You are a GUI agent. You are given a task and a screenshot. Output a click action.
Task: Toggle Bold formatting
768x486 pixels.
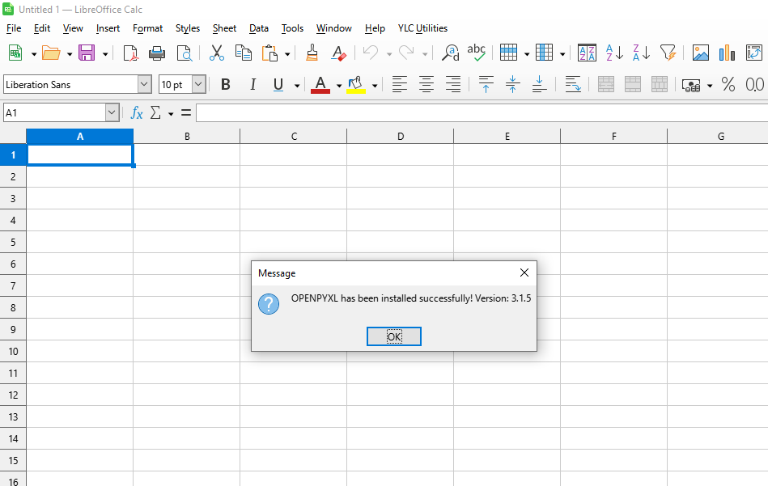pos(226,84)
